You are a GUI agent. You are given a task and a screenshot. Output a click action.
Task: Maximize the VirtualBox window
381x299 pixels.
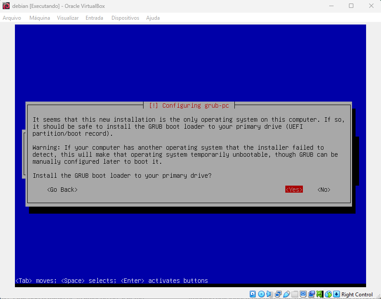351,6
